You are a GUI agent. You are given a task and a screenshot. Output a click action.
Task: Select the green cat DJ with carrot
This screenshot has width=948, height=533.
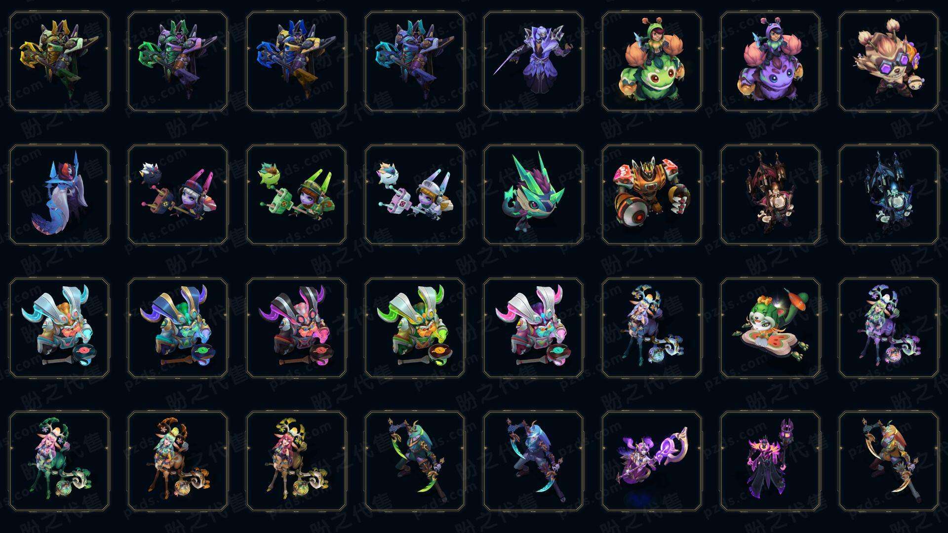[x=770, y=328]
